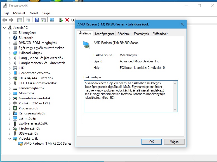Screen dimensions: 217x162
Task: Click the Device Manager title bar icon
Action: coord(5,6)
